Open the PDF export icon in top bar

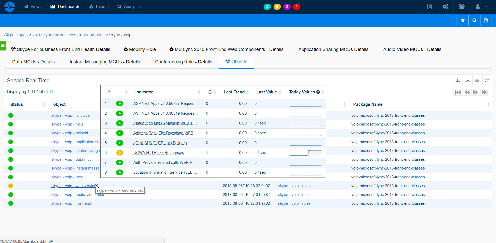tap(429, 7)
